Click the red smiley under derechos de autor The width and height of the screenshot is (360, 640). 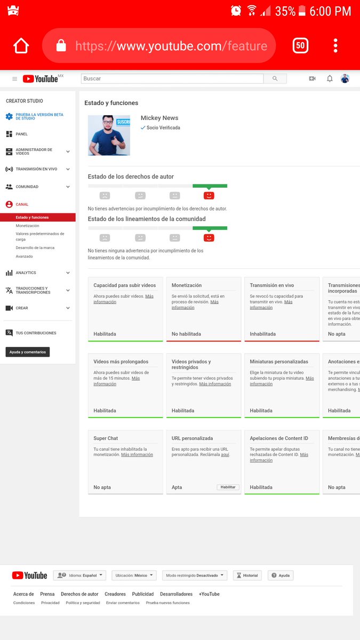(x=209, y=195)
